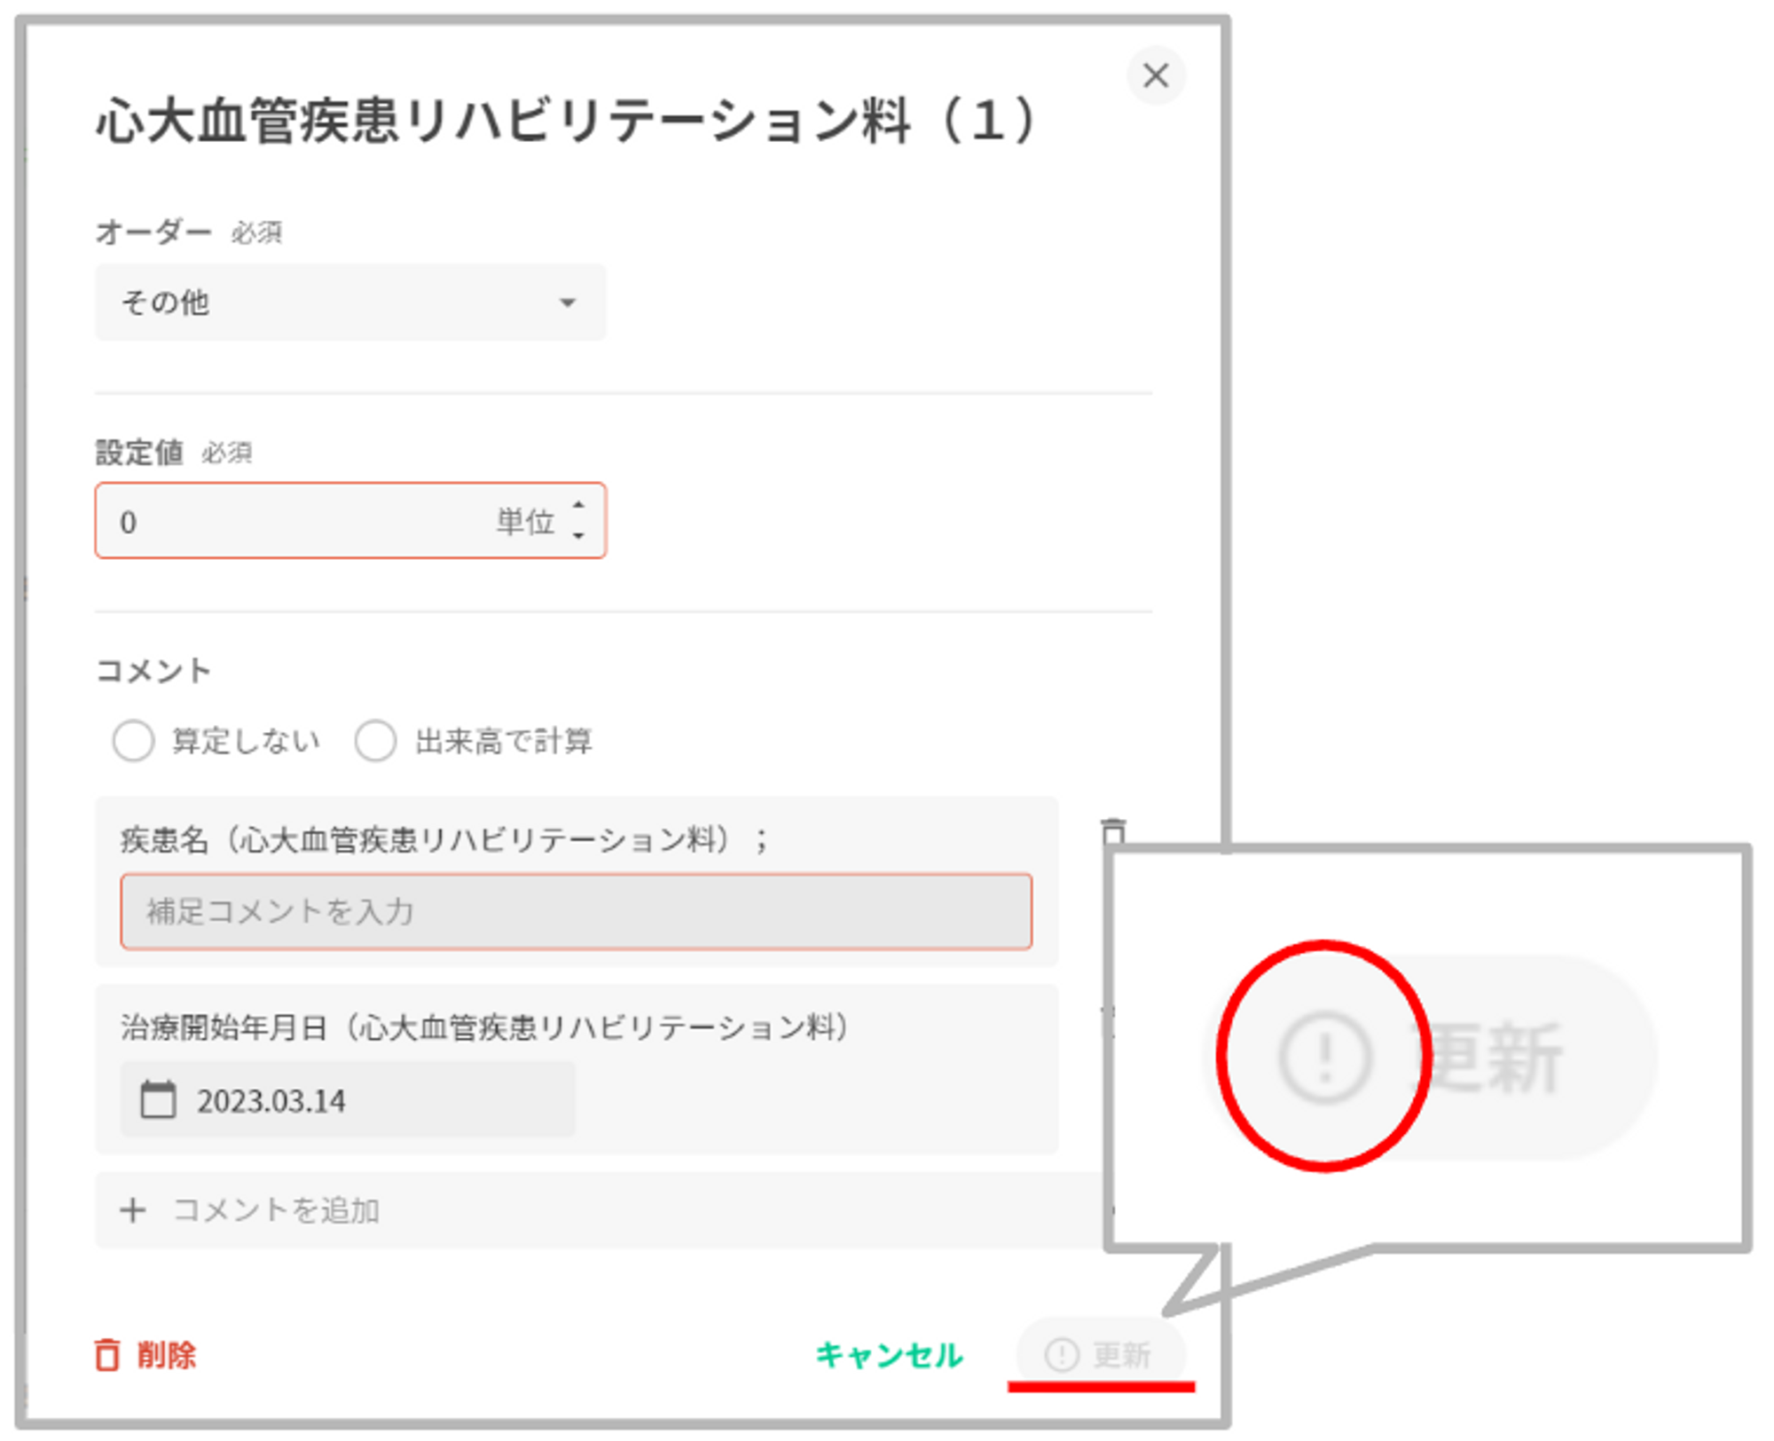Increase 設定値 with up stepper arrow

pyautogui.click(x=578, y=505)
